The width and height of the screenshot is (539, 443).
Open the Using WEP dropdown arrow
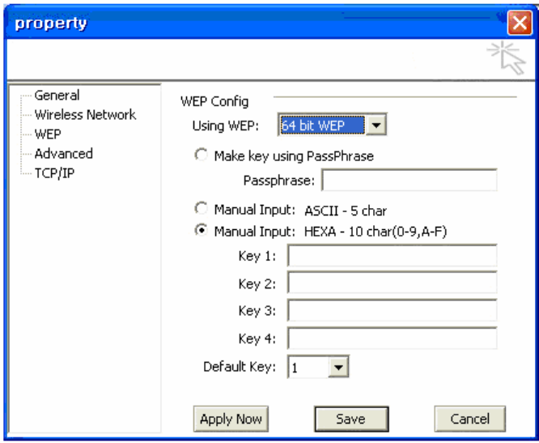[x=376, y=125]
